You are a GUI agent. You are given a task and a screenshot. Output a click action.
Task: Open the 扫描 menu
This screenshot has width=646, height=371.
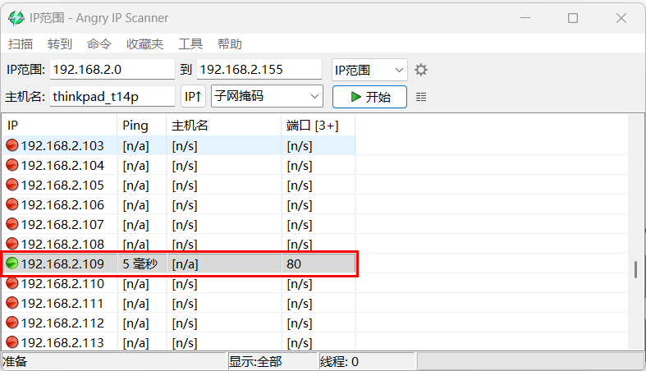tap(21, 44)
